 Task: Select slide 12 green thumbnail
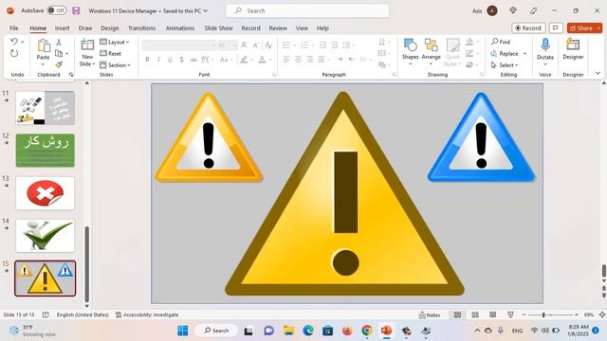pos(46,151)
